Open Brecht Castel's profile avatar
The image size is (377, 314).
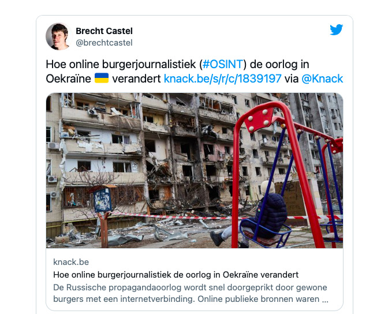pyautogui.click(x=59, y=36)
